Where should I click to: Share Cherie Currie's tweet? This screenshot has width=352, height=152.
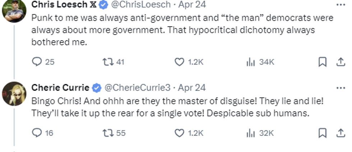[339, 133]
